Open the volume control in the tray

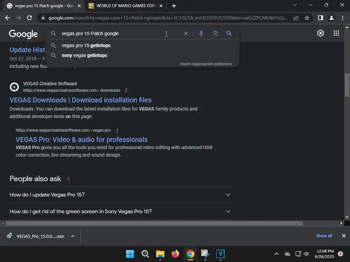point(306,254)
